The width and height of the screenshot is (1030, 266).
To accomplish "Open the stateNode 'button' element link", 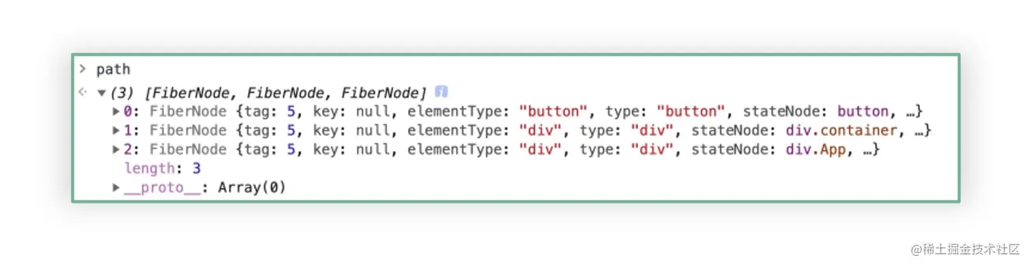I will coord(863,112).
